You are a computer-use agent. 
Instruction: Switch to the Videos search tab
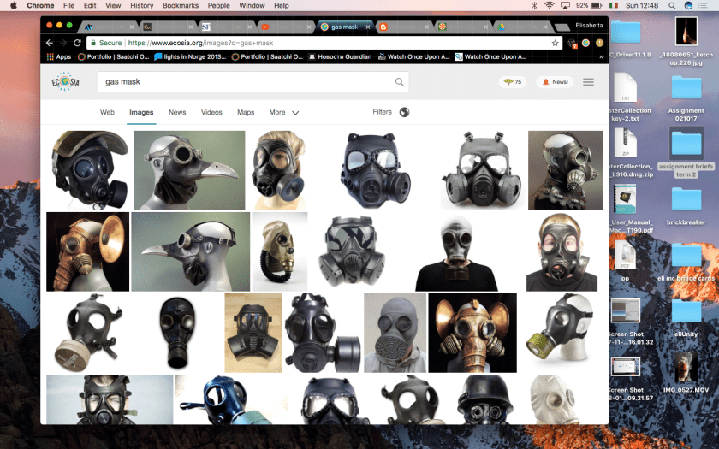point(211,112)
